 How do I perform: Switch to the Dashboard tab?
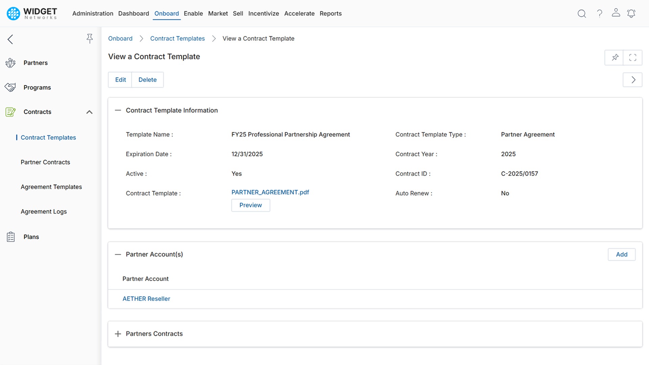tap(134, 14)
